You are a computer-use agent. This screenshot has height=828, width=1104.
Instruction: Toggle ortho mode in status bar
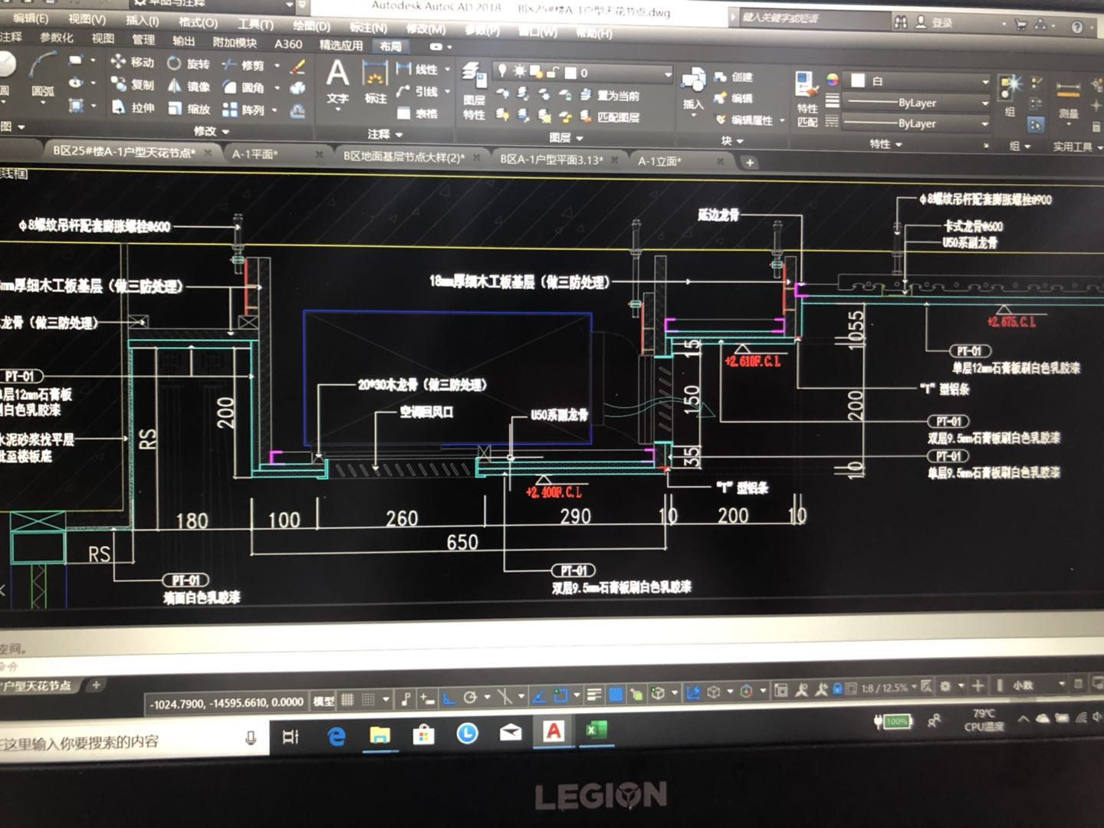click(449, 698)
